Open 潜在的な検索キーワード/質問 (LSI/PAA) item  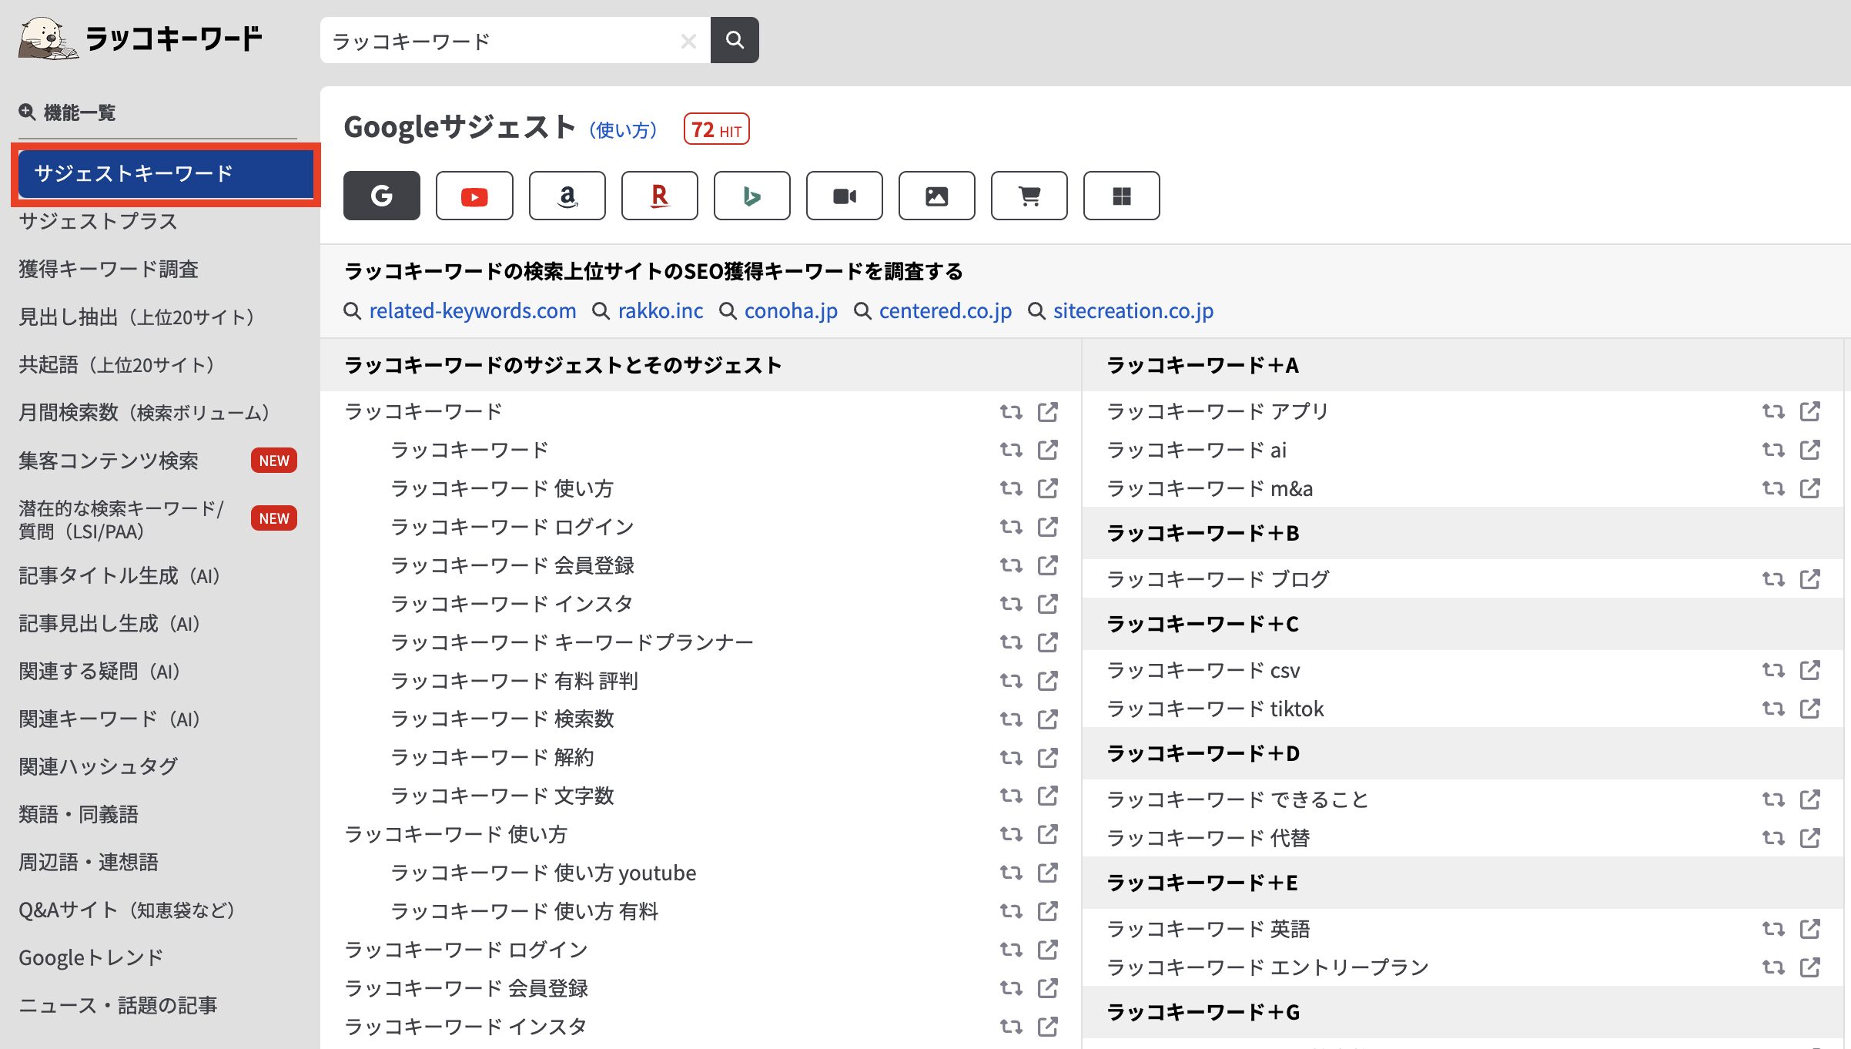[121, 519]
